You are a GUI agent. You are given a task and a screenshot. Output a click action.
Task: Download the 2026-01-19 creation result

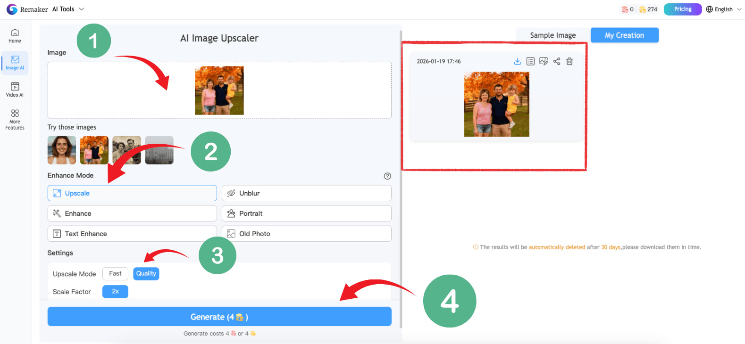[x=518, y=61]
